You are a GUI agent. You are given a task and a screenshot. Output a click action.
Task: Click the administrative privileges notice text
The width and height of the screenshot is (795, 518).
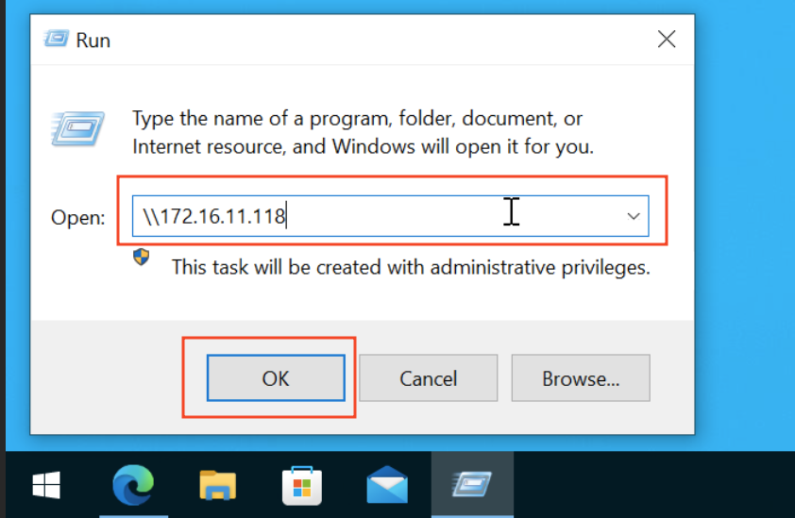[x=411, y=267]
